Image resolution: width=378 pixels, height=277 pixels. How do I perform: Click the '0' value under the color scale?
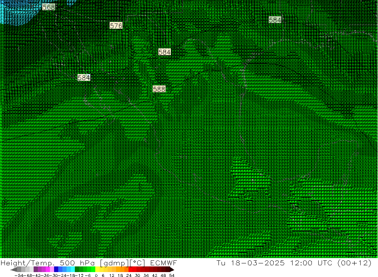(96, 275)
